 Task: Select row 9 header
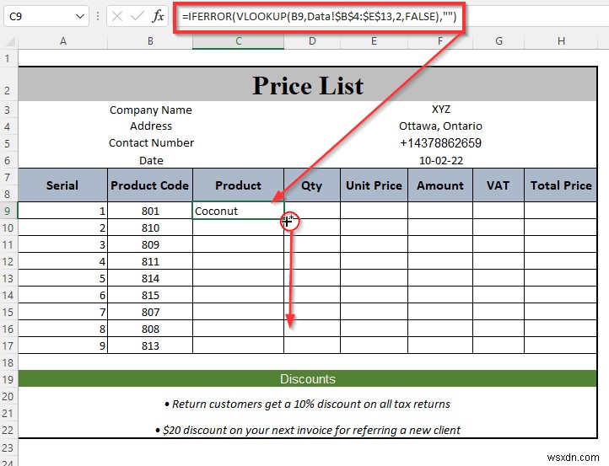coord(8,211)
